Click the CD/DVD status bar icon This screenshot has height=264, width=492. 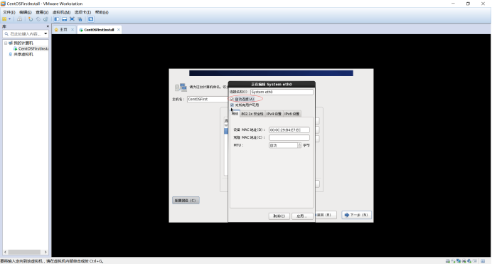coord(453,261)
